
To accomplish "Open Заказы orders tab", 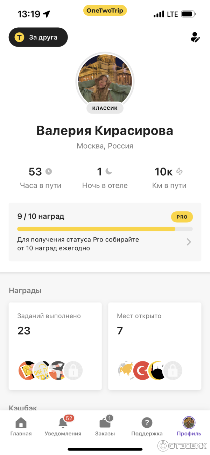I will pyautogui.click(x=105, y=426).
